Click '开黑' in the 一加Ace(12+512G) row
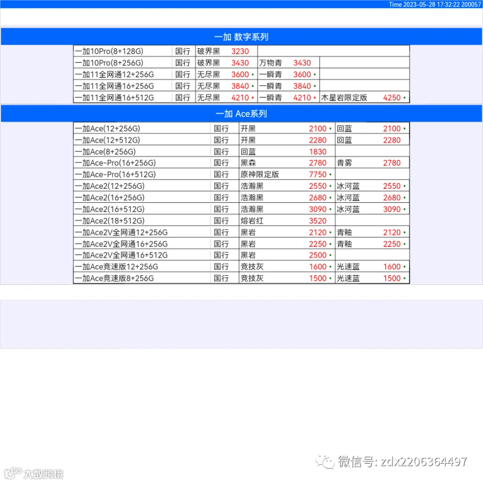Viewport: 483px width, 483px height. coord(248,140)
